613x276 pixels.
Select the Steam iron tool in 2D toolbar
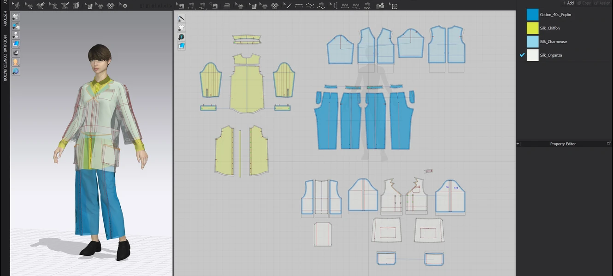click(x=226, y=6)
